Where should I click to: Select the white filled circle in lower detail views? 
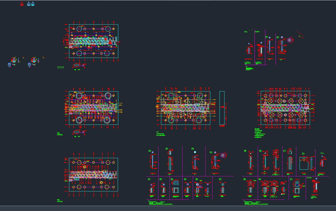[195, 152]
